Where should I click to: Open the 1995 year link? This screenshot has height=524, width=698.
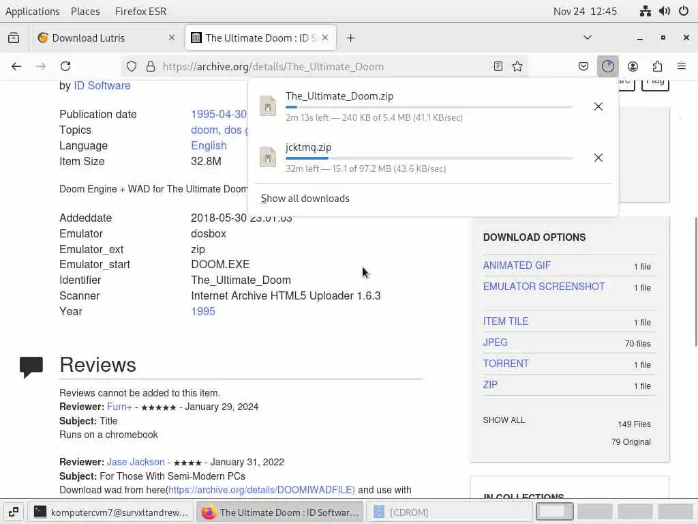click(x=203, y=311)
